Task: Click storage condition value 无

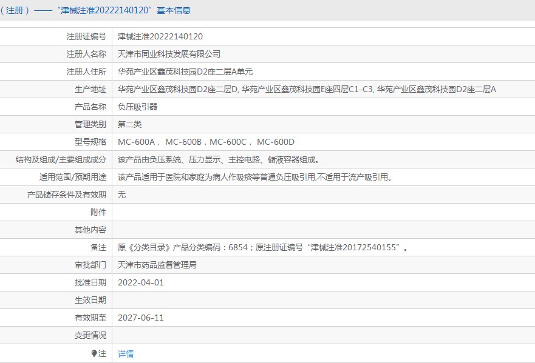Action: click(x=122, y=195)
